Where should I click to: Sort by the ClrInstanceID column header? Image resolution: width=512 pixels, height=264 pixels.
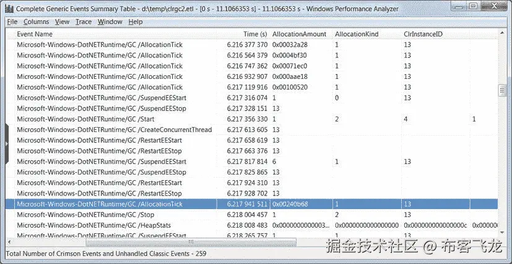[423, 34]
